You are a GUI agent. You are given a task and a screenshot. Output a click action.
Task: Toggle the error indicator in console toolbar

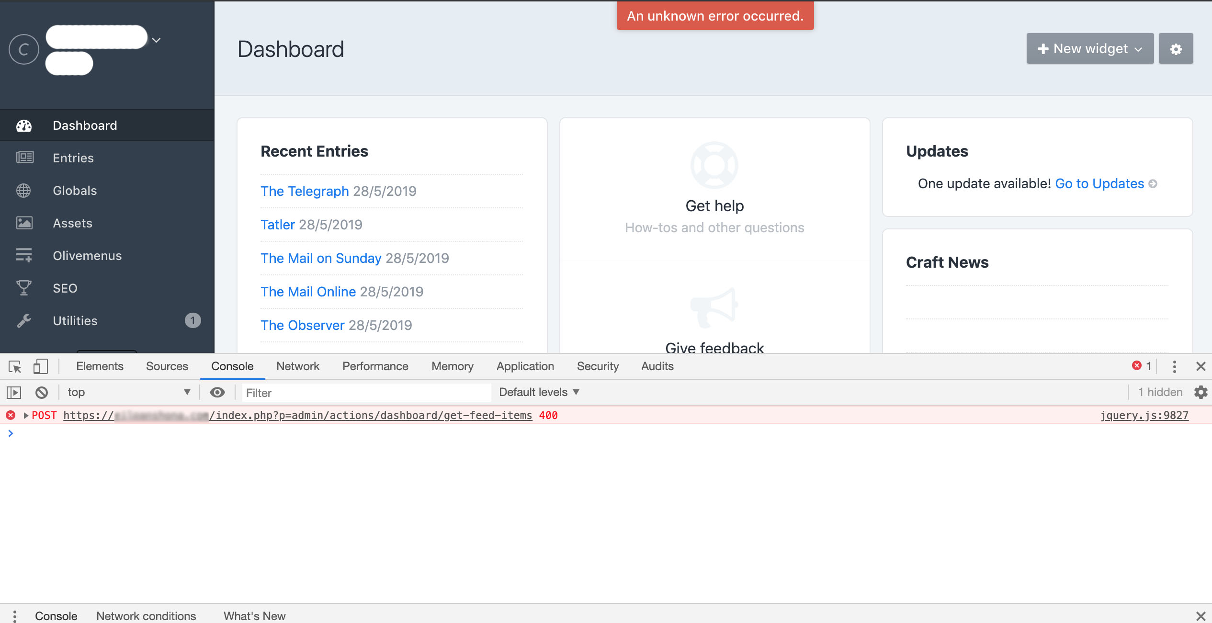coord(1140,365)
